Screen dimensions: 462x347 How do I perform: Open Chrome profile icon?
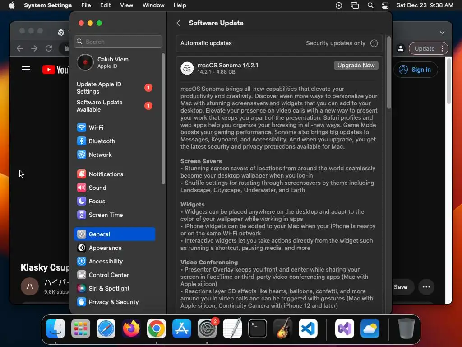click(x=401, y=48)
